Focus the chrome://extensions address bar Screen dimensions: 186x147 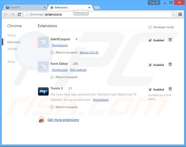(x=93, y=14)
